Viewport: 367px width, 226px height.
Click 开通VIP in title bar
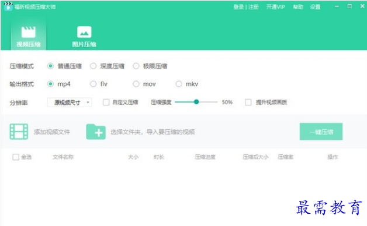point(275,7)
